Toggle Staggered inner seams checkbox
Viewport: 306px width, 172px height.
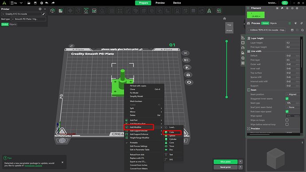coord(287,99)
